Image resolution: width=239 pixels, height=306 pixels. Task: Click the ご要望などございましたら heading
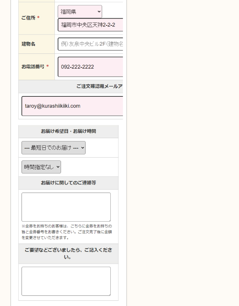(x=69, y=254)
